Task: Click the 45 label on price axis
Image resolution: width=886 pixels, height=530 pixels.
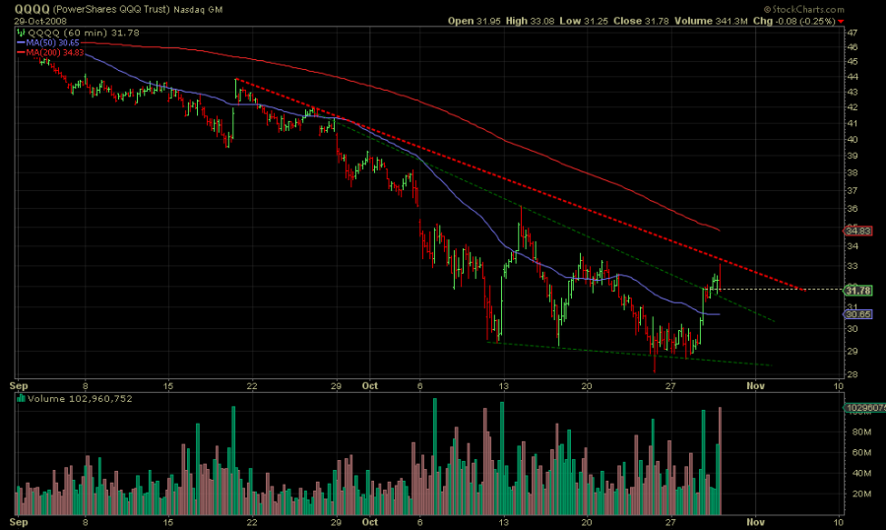Action: 853,62
